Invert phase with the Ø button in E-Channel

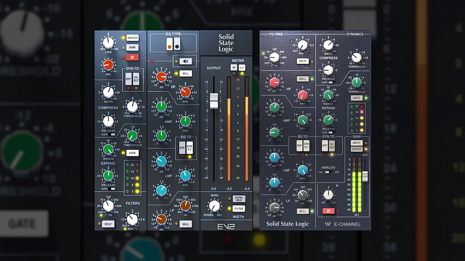328,211
